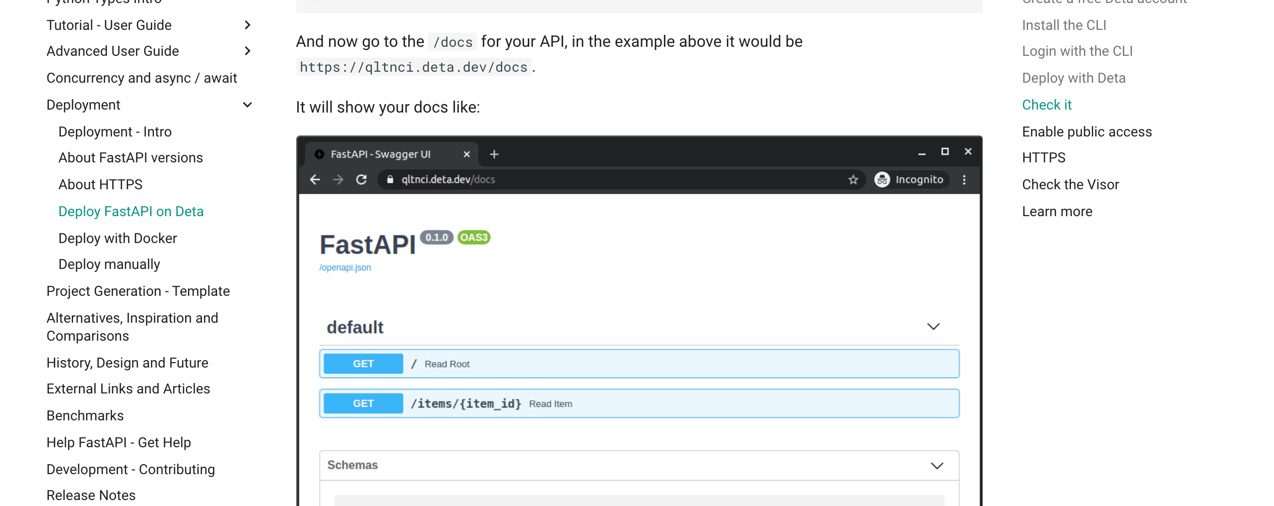Close the FastAPI - Swagger UI tab
Screen dimensions: 1274x506
(x=466, y=154)
